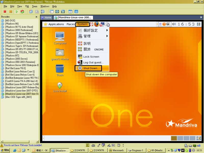This screenshot has width=204, height=153.
Task: Click the red-green Reset VM icon
Action: coord(22,11)
